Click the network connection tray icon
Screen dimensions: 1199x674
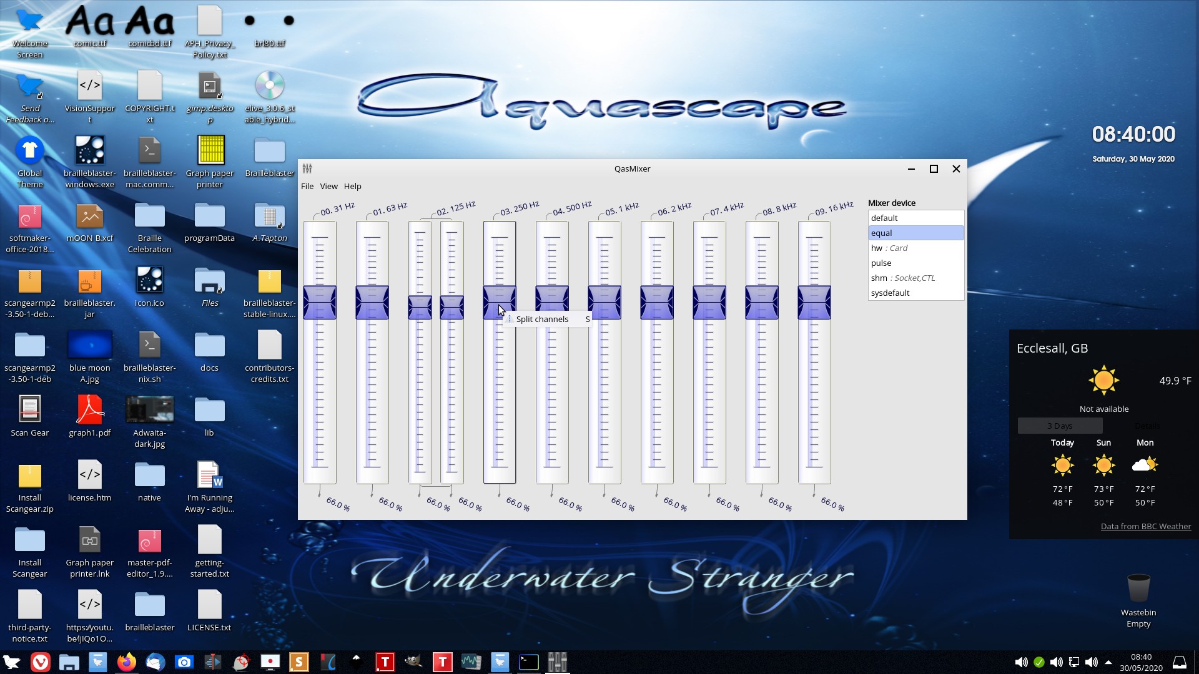tap(1074, 662)
